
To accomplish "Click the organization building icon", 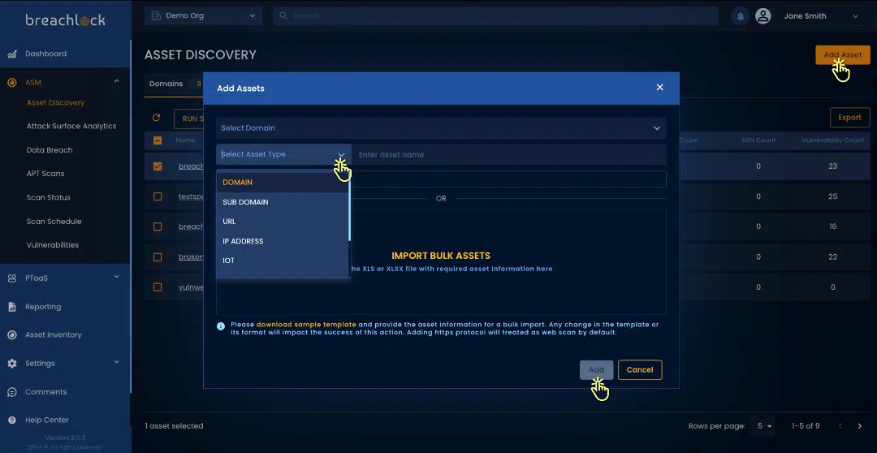I will tap(156, 15).
